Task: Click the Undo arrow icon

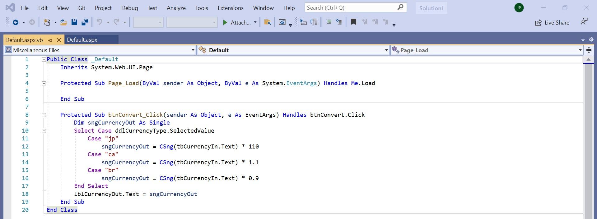Action: (x=99, y=22)
